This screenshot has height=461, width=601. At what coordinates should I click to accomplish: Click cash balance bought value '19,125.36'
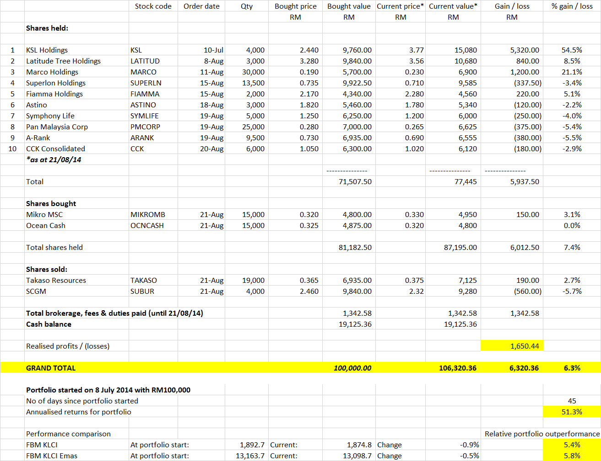(x=349, y=324)
